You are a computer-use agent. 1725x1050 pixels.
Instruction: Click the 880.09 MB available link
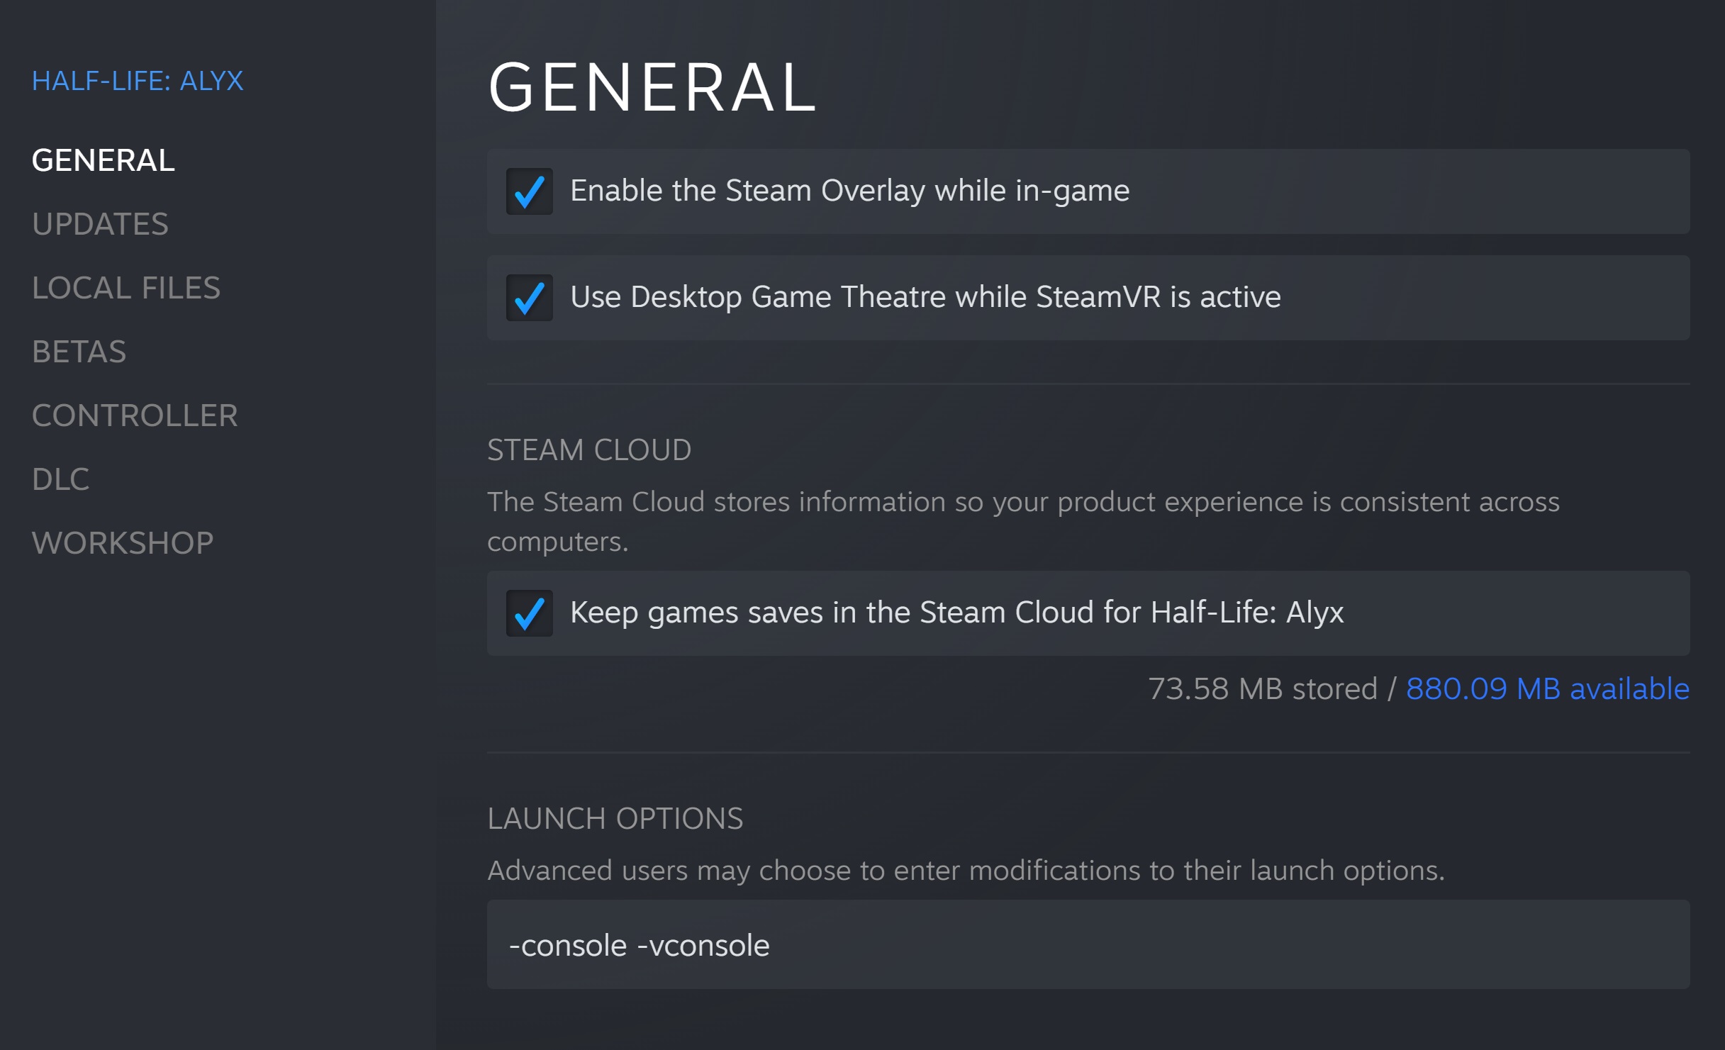(1547, 688)
